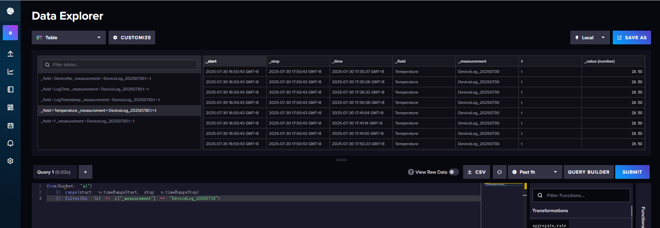Select the _field=f table row
Viewport: 660px width, 228px height.
[119, 121]
